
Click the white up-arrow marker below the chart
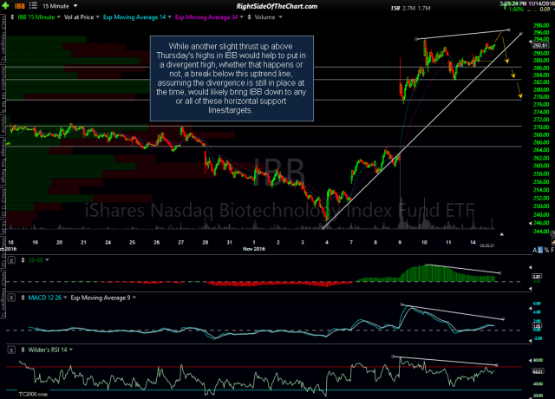501,234
